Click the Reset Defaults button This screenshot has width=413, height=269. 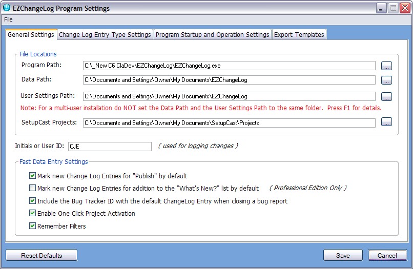(x=42, y=255)
